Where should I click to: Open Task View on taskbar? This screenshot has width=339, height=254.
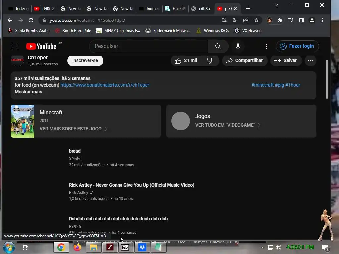tap(26, 247)
